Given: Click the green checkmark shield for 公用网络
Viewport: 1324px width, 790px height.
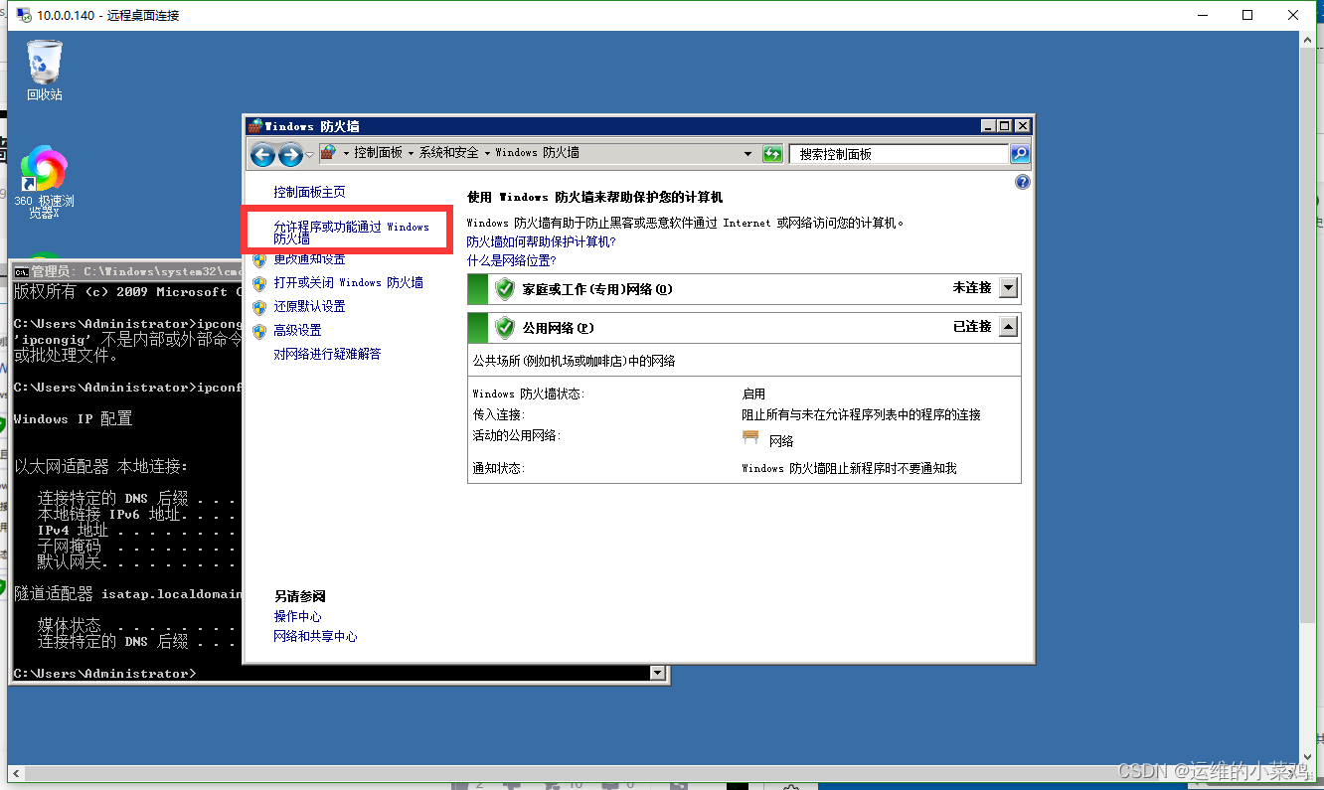Looking at the screenshot, I should [503, 328].
